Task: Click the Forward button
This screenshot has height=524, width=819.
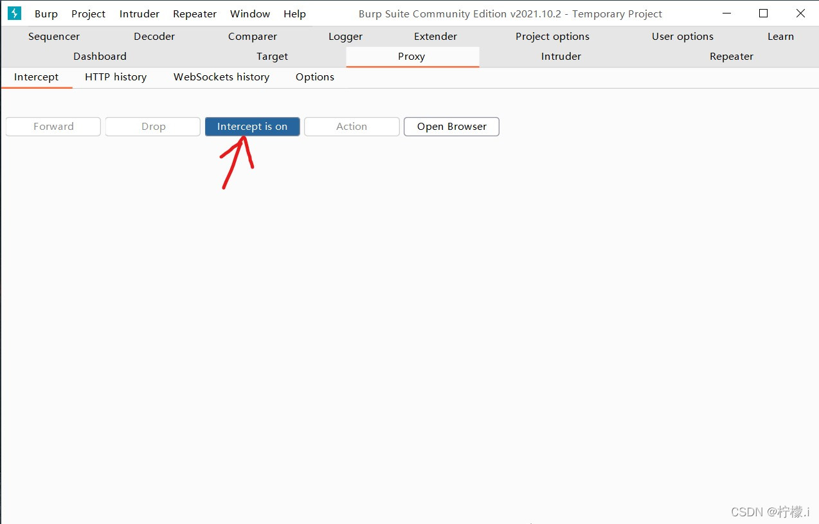Action: (x=53, y=127)
